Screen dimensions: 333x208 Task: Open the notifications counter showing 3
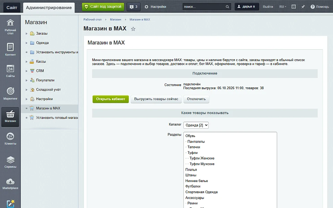(134, 7)
